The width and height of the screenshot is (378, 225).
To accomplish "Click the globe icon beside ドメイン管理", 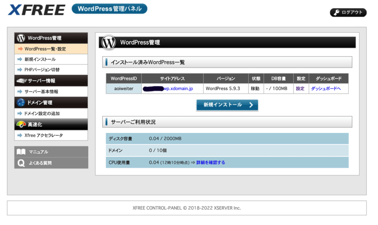I will pyautogui.click(x=21, y=102).
